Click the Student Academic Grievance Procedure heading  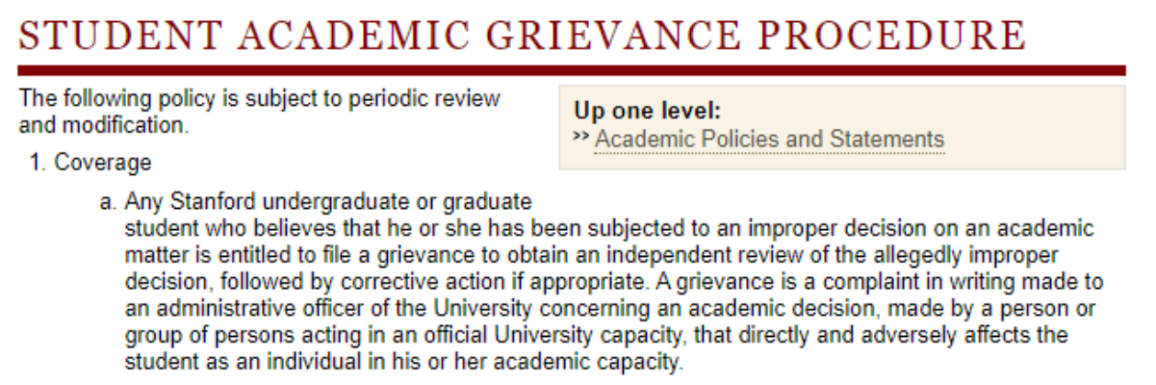tap(522, 36)
